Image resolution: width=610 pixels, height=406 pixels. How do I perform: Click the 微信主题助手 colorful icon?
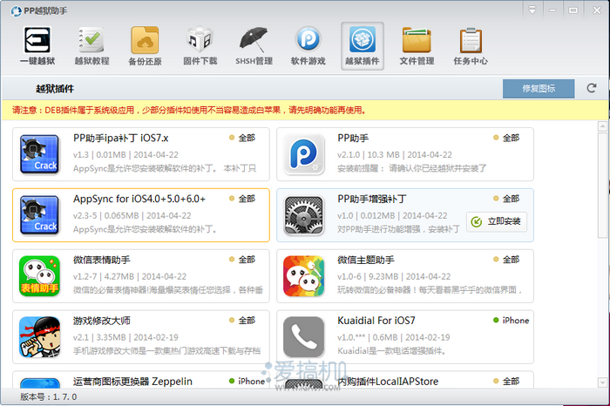[x=304, y=275]
